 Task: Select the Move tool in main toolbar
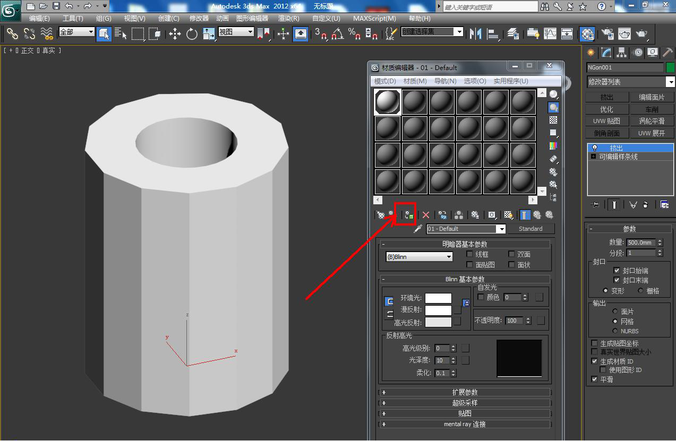tap(175, 34)
